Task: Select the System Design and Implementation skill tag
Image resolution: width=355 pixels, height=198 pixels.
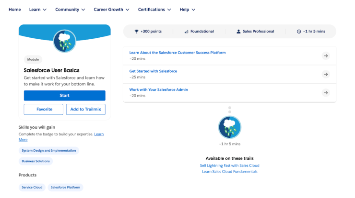Action: coord(48,151)
